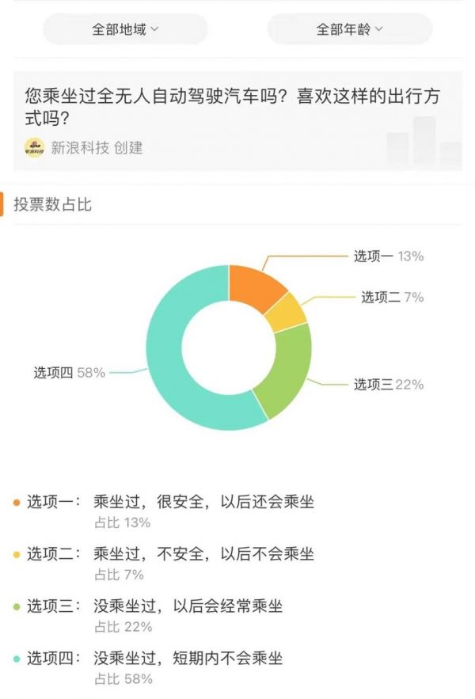Select the option 乘坐过，很安全，以后还会乘坐
Viewport: 475px width, 699px height.
(x=203, y=502)
